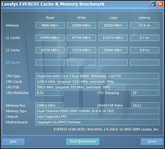Click the CPU Multiplier 8.5x field

click(x=49, y=93)
